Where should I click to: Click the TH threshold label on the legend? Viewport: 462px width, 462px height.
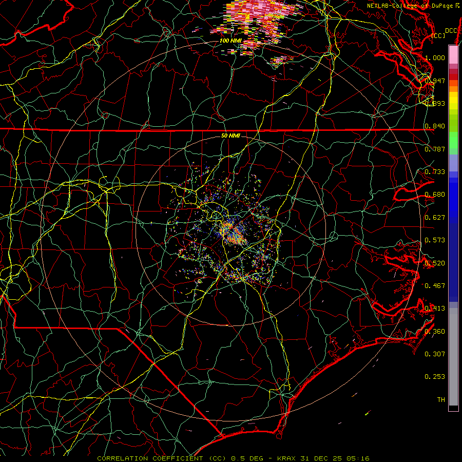click(441, 399)
